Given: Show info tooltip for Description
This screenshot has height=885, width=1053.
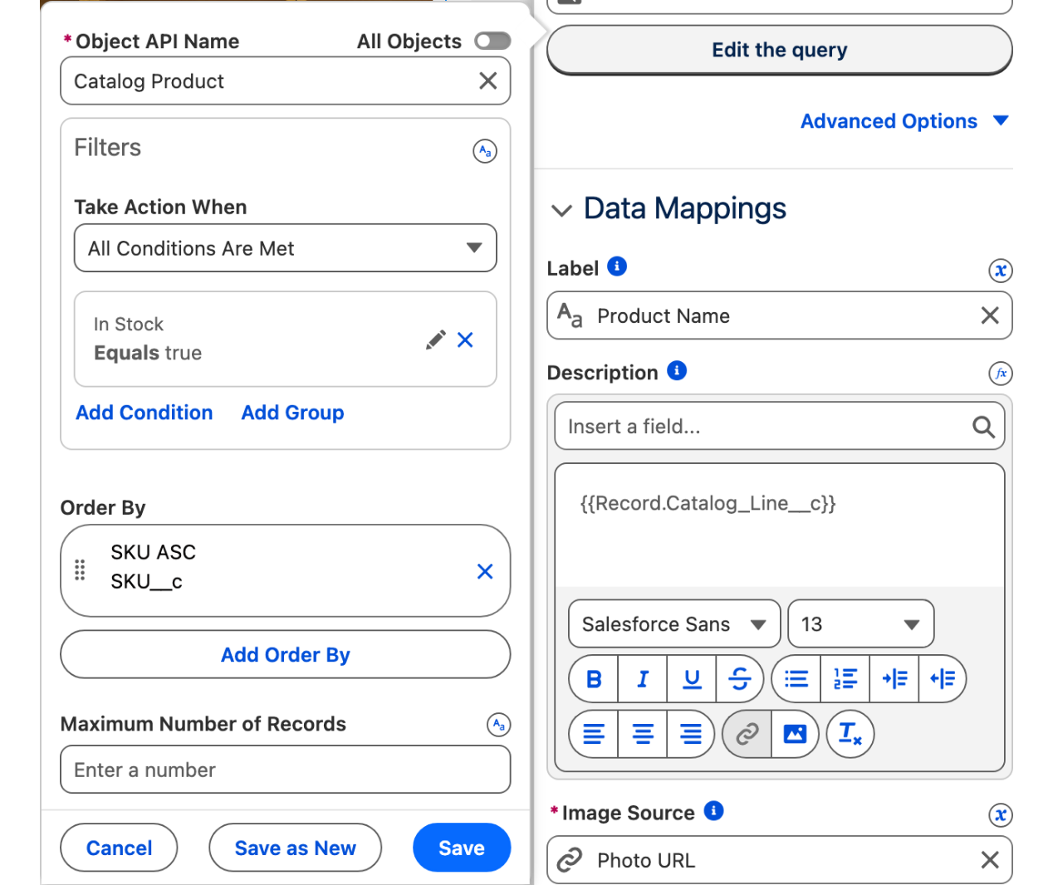Looking at the screenshot, I should [x=677, y=370].
